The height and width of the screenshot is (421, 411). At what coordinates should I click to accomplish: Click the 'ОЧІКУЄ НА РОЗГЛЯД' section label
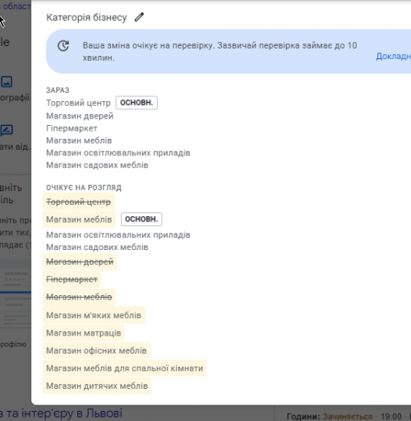[84, 187]
